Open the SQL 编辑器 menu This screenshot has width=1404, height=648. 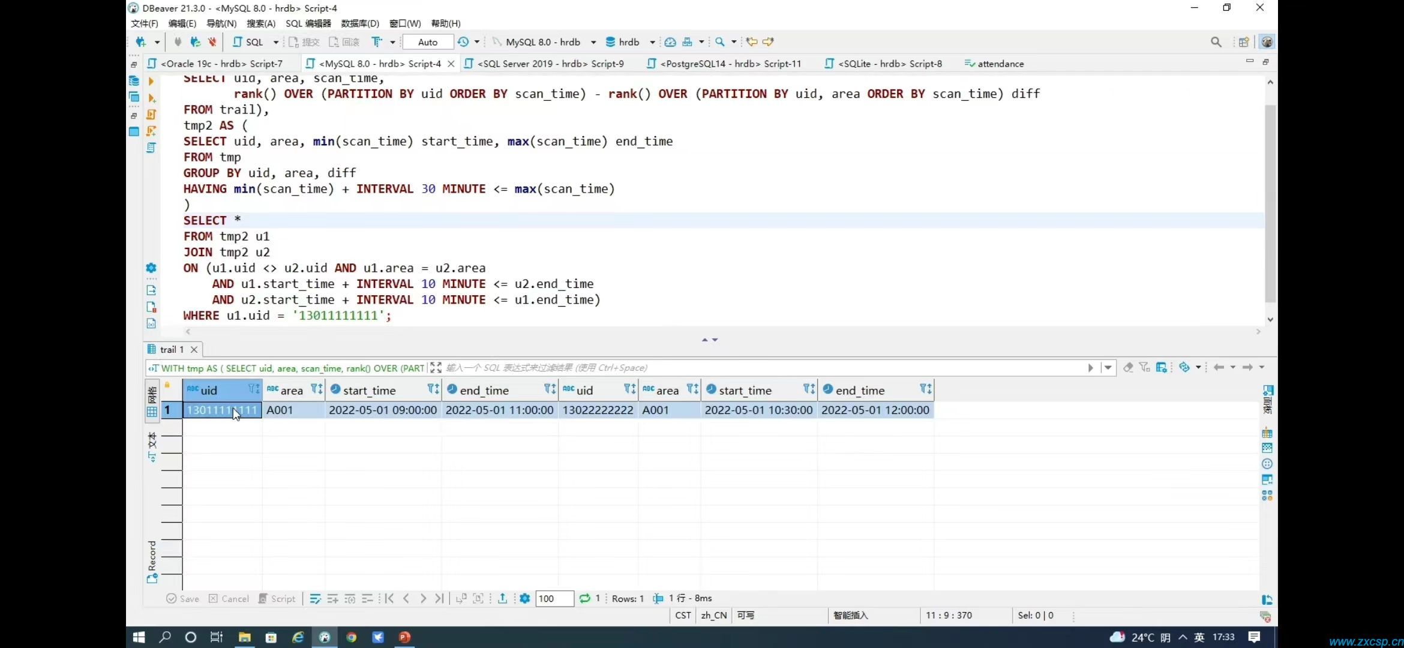click(x=308, y=23)
